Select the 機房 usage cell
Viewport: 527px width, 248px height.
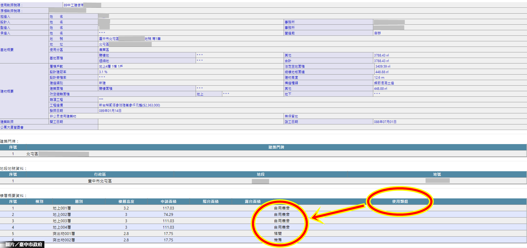coord(278,240)
